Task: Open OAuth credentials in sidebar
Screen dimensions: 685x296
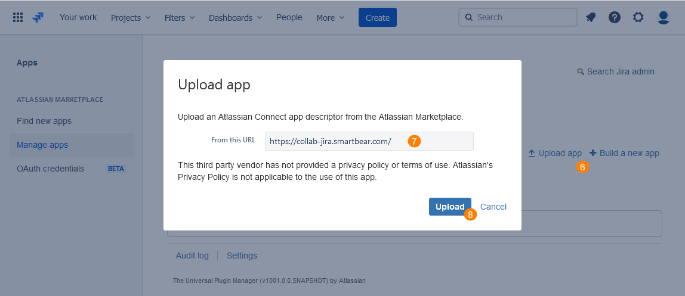Action: 51,169
